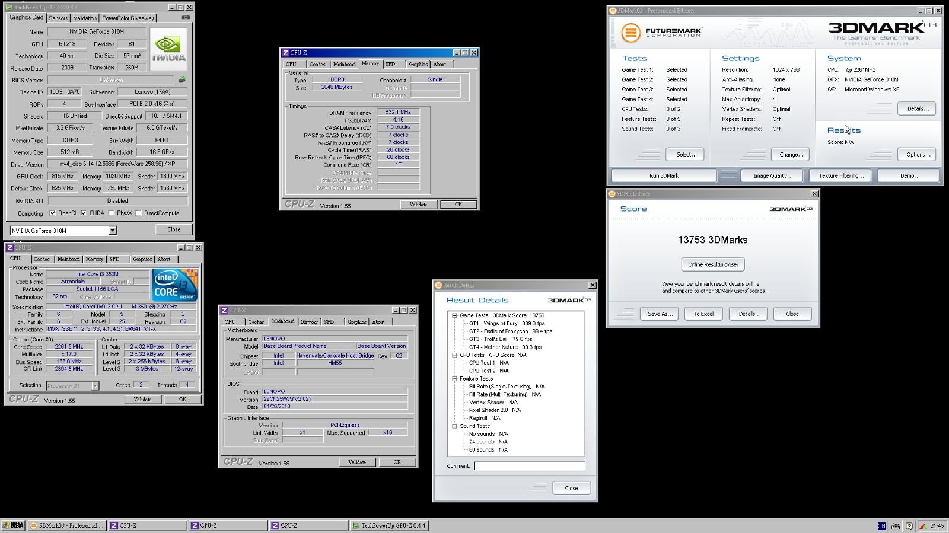Viewport: 949px width, 533px height.
Task: Open Texture Filtering settings button
Action: [x=841, y=175]
